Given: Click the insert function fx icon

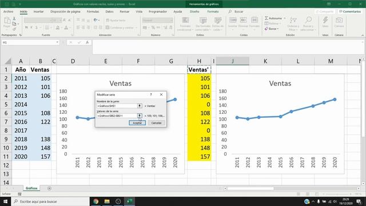Looking at the screenshot, I should tap(87, 42).
